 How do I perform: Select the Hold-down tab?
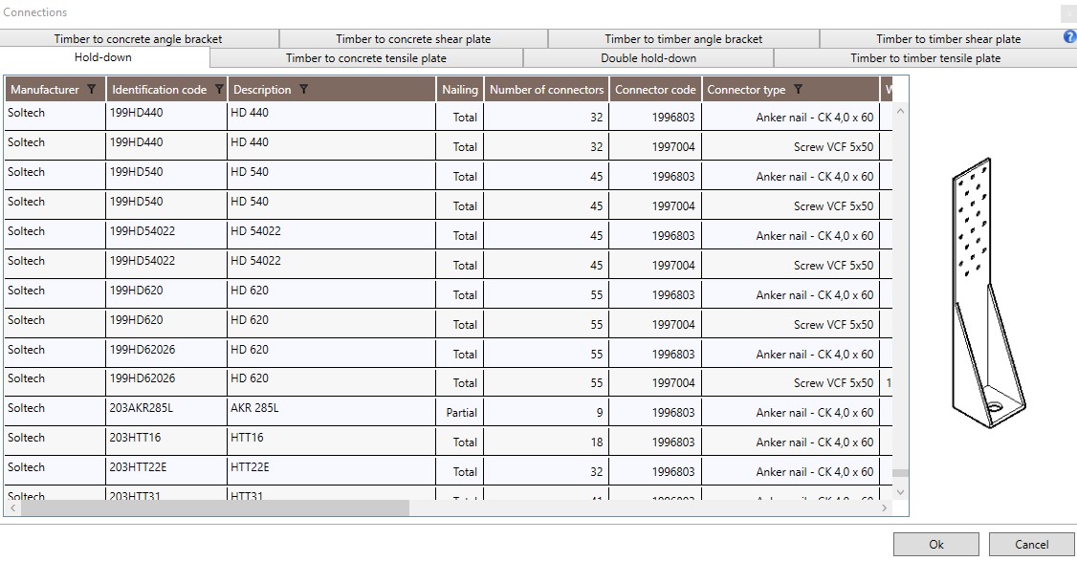tap(103, 57)
